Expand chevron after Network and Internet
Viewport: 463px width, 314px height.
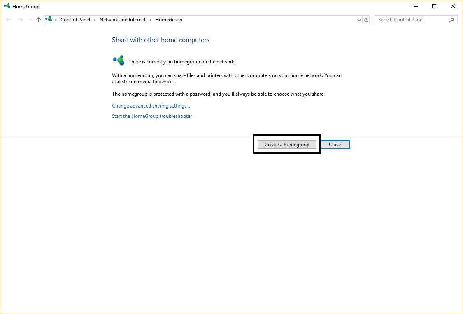pyautogui.click(x=150, y=20)
